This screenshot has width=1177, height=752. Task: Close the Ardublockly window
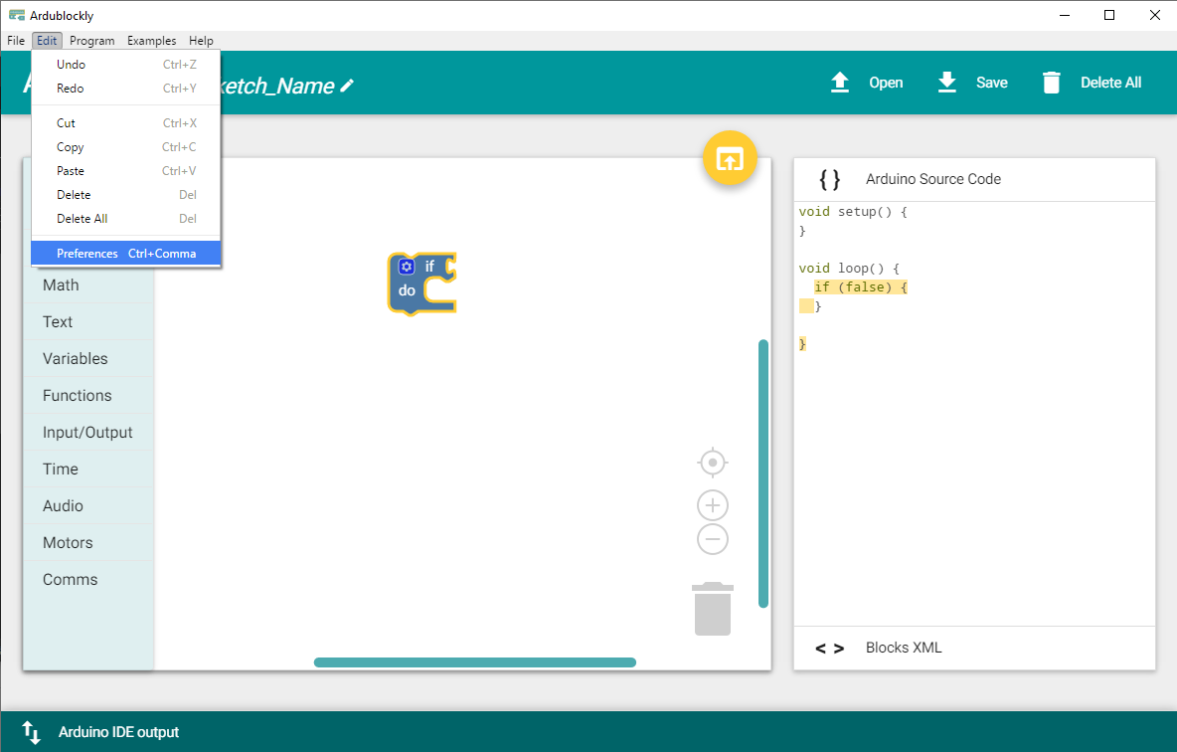point(1155,15)
